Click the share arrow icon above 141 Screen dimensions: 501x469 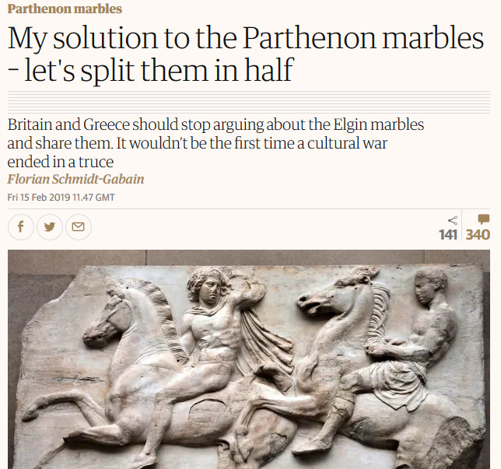click(453, 220)
